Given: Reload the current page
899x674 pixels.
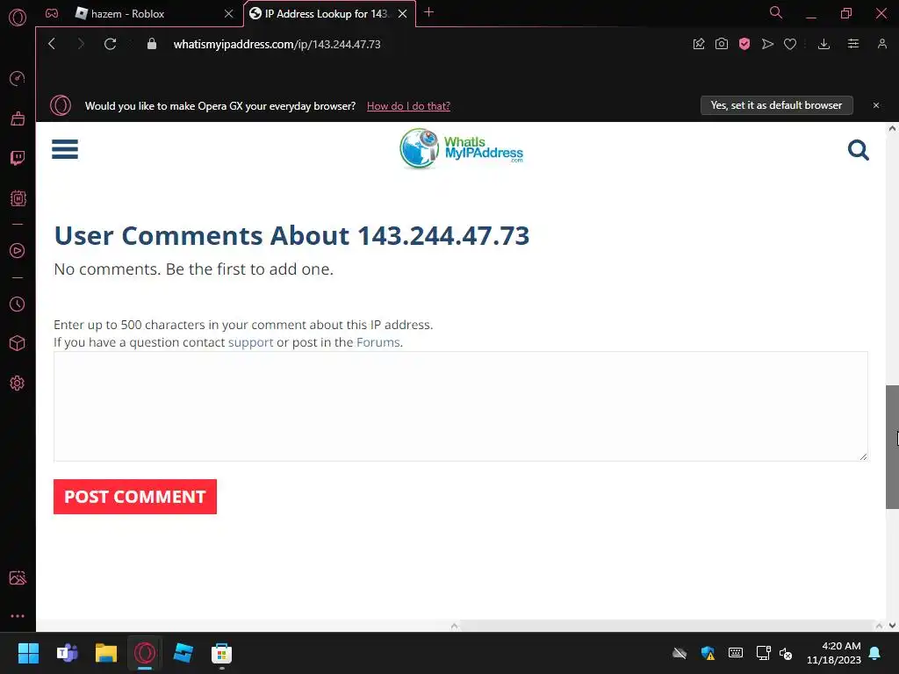Looking at the screenshot, I should point(110,44).
